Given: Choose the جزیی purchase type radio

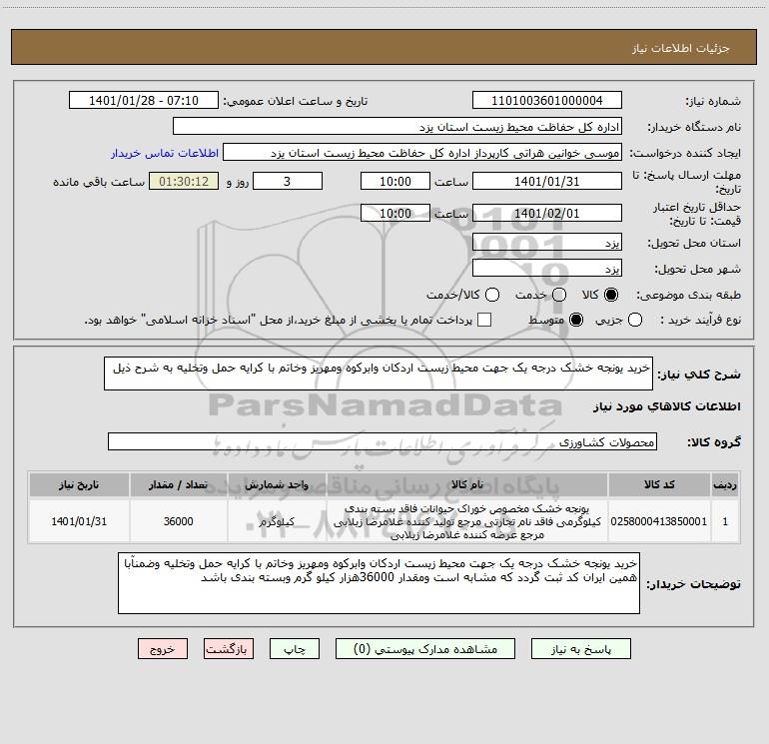Looking at the screenshot, I should (635, 320).
